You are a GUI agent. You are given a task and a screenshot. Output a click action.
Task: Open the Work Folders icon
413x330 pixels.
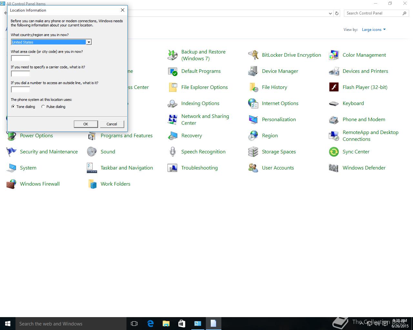coord(92,184)
